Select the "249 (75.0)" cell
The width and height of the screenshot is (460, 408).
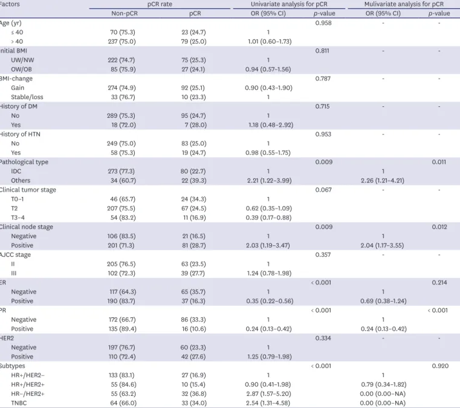tap(121, 144)
